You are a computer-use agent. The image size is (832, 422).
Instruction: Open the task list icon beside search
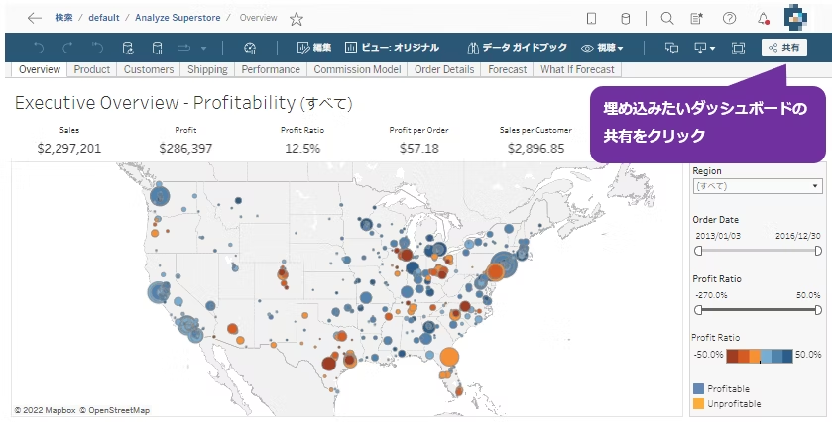coord(697,19)
